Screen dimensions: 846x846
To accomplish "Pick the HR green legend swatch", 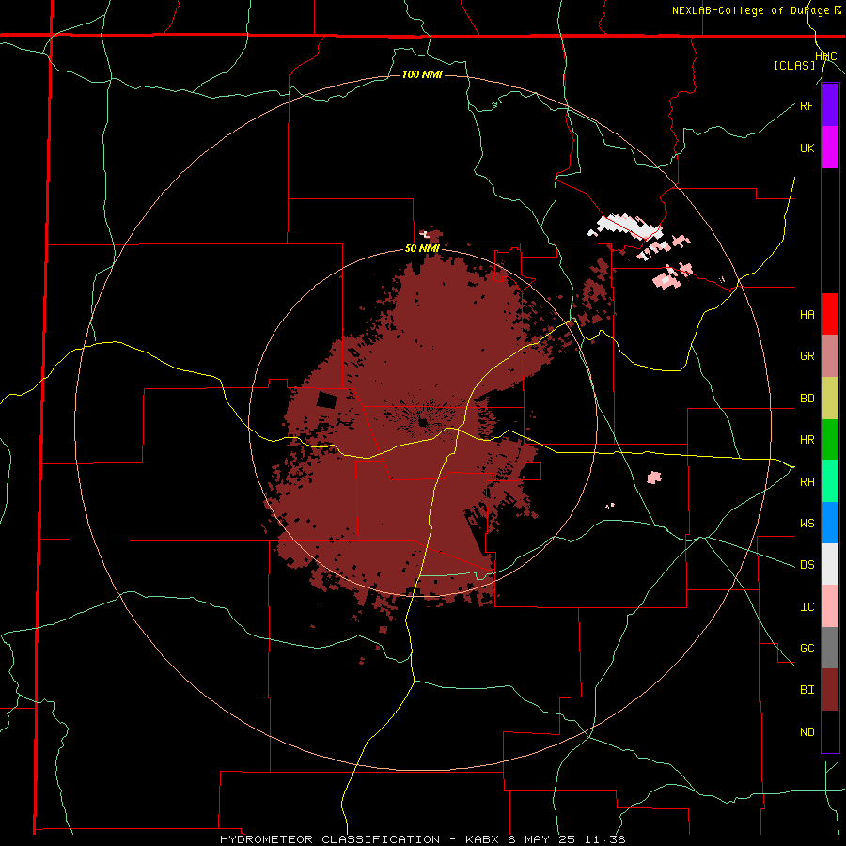I will [x=830, y=440].
